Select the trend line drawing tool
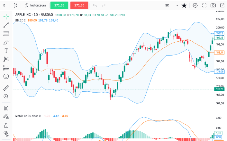The width and height of the screenshot is (227, 141). coord(6,25)
